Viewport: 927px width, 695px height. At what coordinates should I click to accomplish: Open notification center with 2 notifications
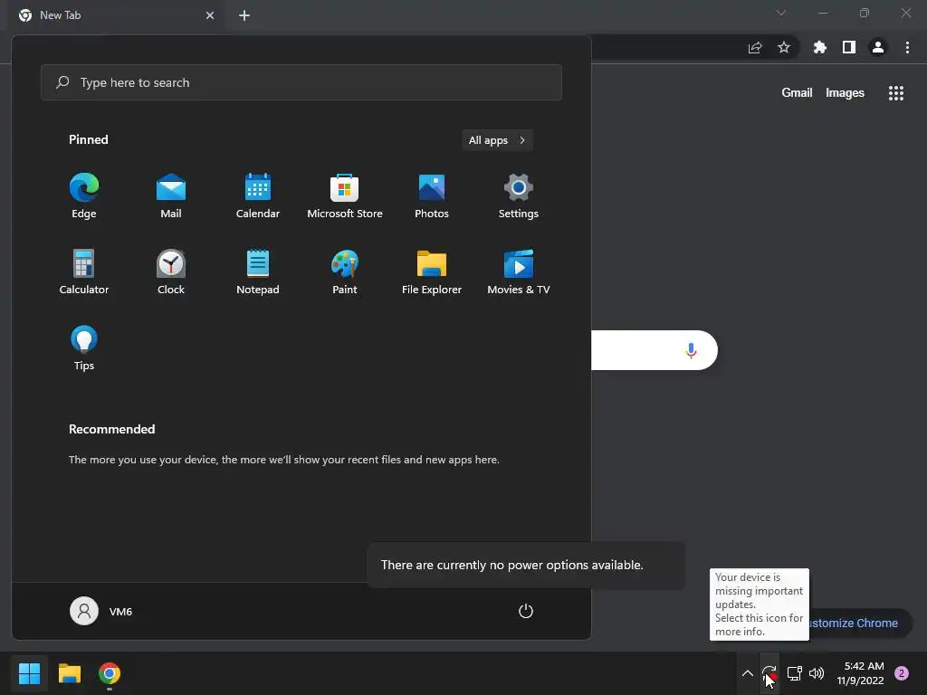click(x=902, y=673)
